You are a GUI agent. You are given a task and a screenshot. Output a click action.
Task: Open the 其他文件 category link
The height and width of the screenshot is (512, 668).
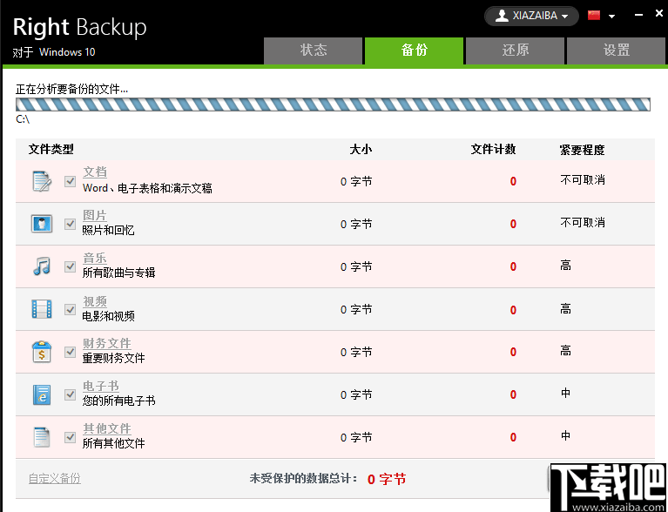(107, 428)
